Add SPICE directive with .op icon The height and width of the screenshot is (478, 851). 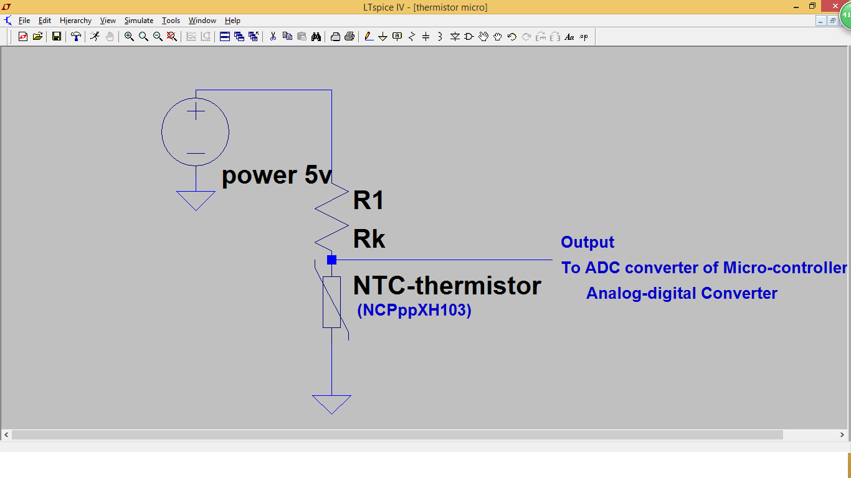[584, 37]
